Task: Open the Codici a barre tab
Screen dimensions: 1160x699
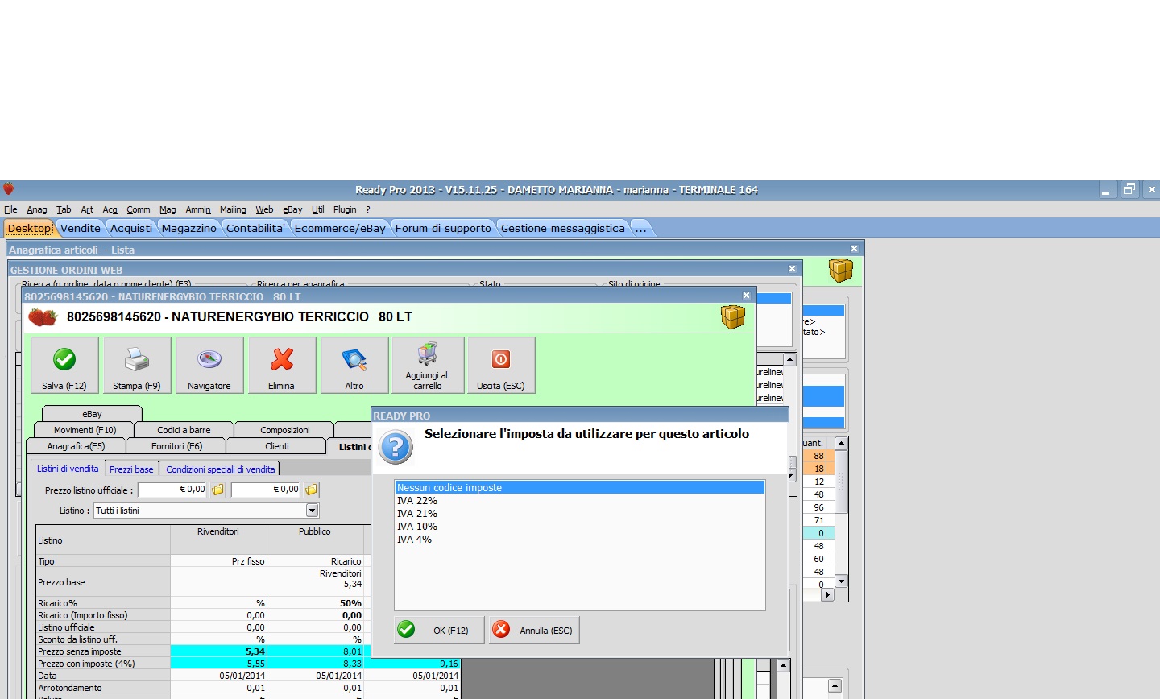Action: tap(184, 430)
